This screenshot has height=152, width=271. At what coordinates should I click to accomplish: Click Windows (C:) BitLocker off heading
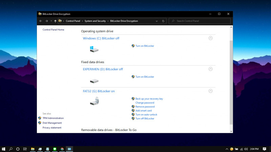(101, 38)
